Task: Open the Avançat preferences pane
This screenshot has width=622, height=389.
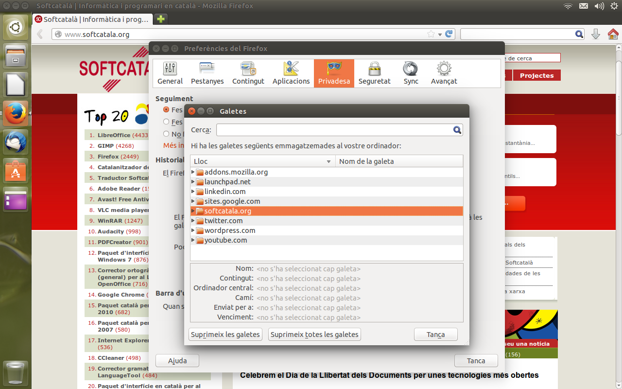Action: pos(444,73)
